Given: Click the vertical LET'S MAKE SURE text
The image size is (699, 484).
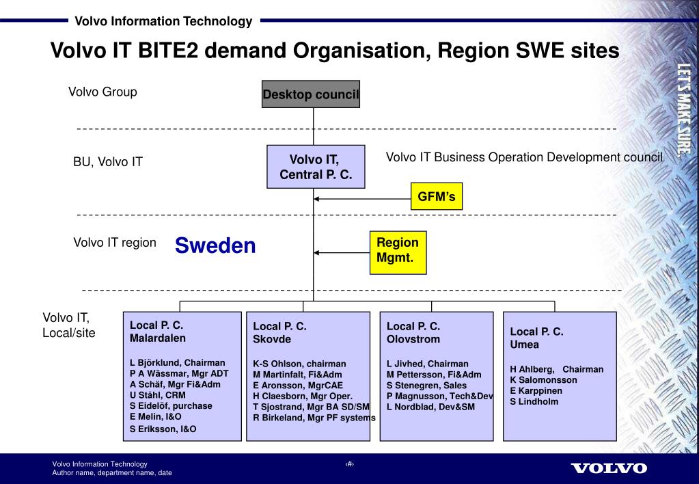Looking at the screenshot, I should pyautogui.click(x=684, y=109).
